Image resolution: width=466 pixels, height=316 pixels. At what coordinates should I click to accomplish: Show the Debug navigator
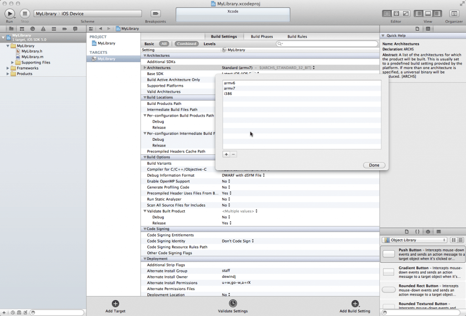pyautogui.click(x=54, y=29)
